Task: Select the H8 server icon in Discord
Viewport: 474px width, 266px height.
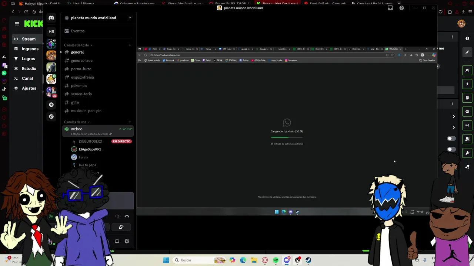Action: [51, 31]
